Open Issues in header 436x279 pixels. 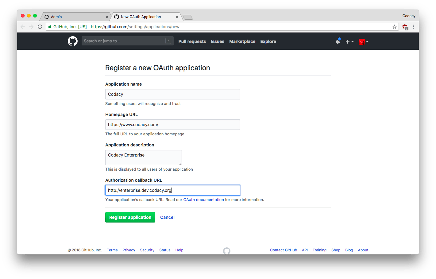[218, 41]
